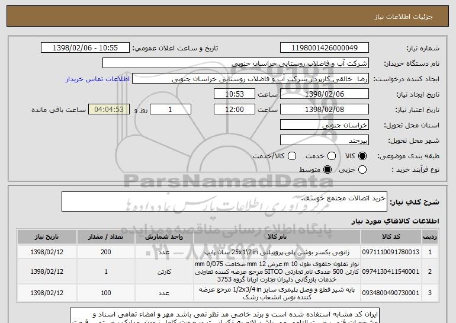Open the اطلاعات تماس خریدار link
This screenshot has width=456, height=323.
coord(98,79)
